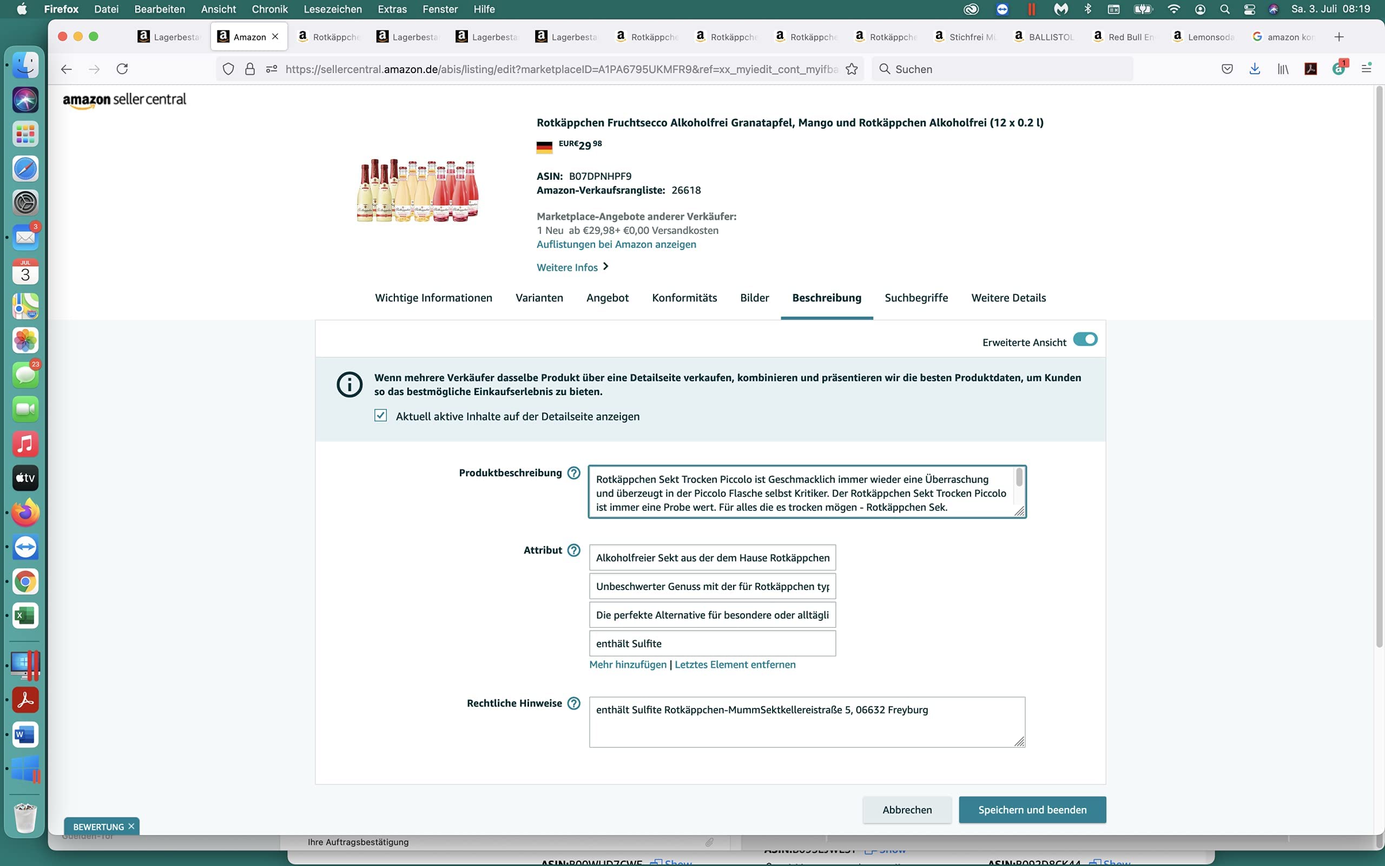
Task: Click Letztes Element entfernen link
Action: pos(735,665)
